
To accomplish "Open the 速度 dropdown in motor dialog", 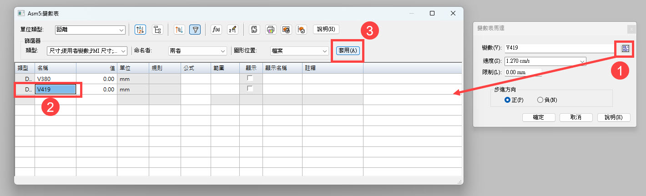I will (545, 61).
